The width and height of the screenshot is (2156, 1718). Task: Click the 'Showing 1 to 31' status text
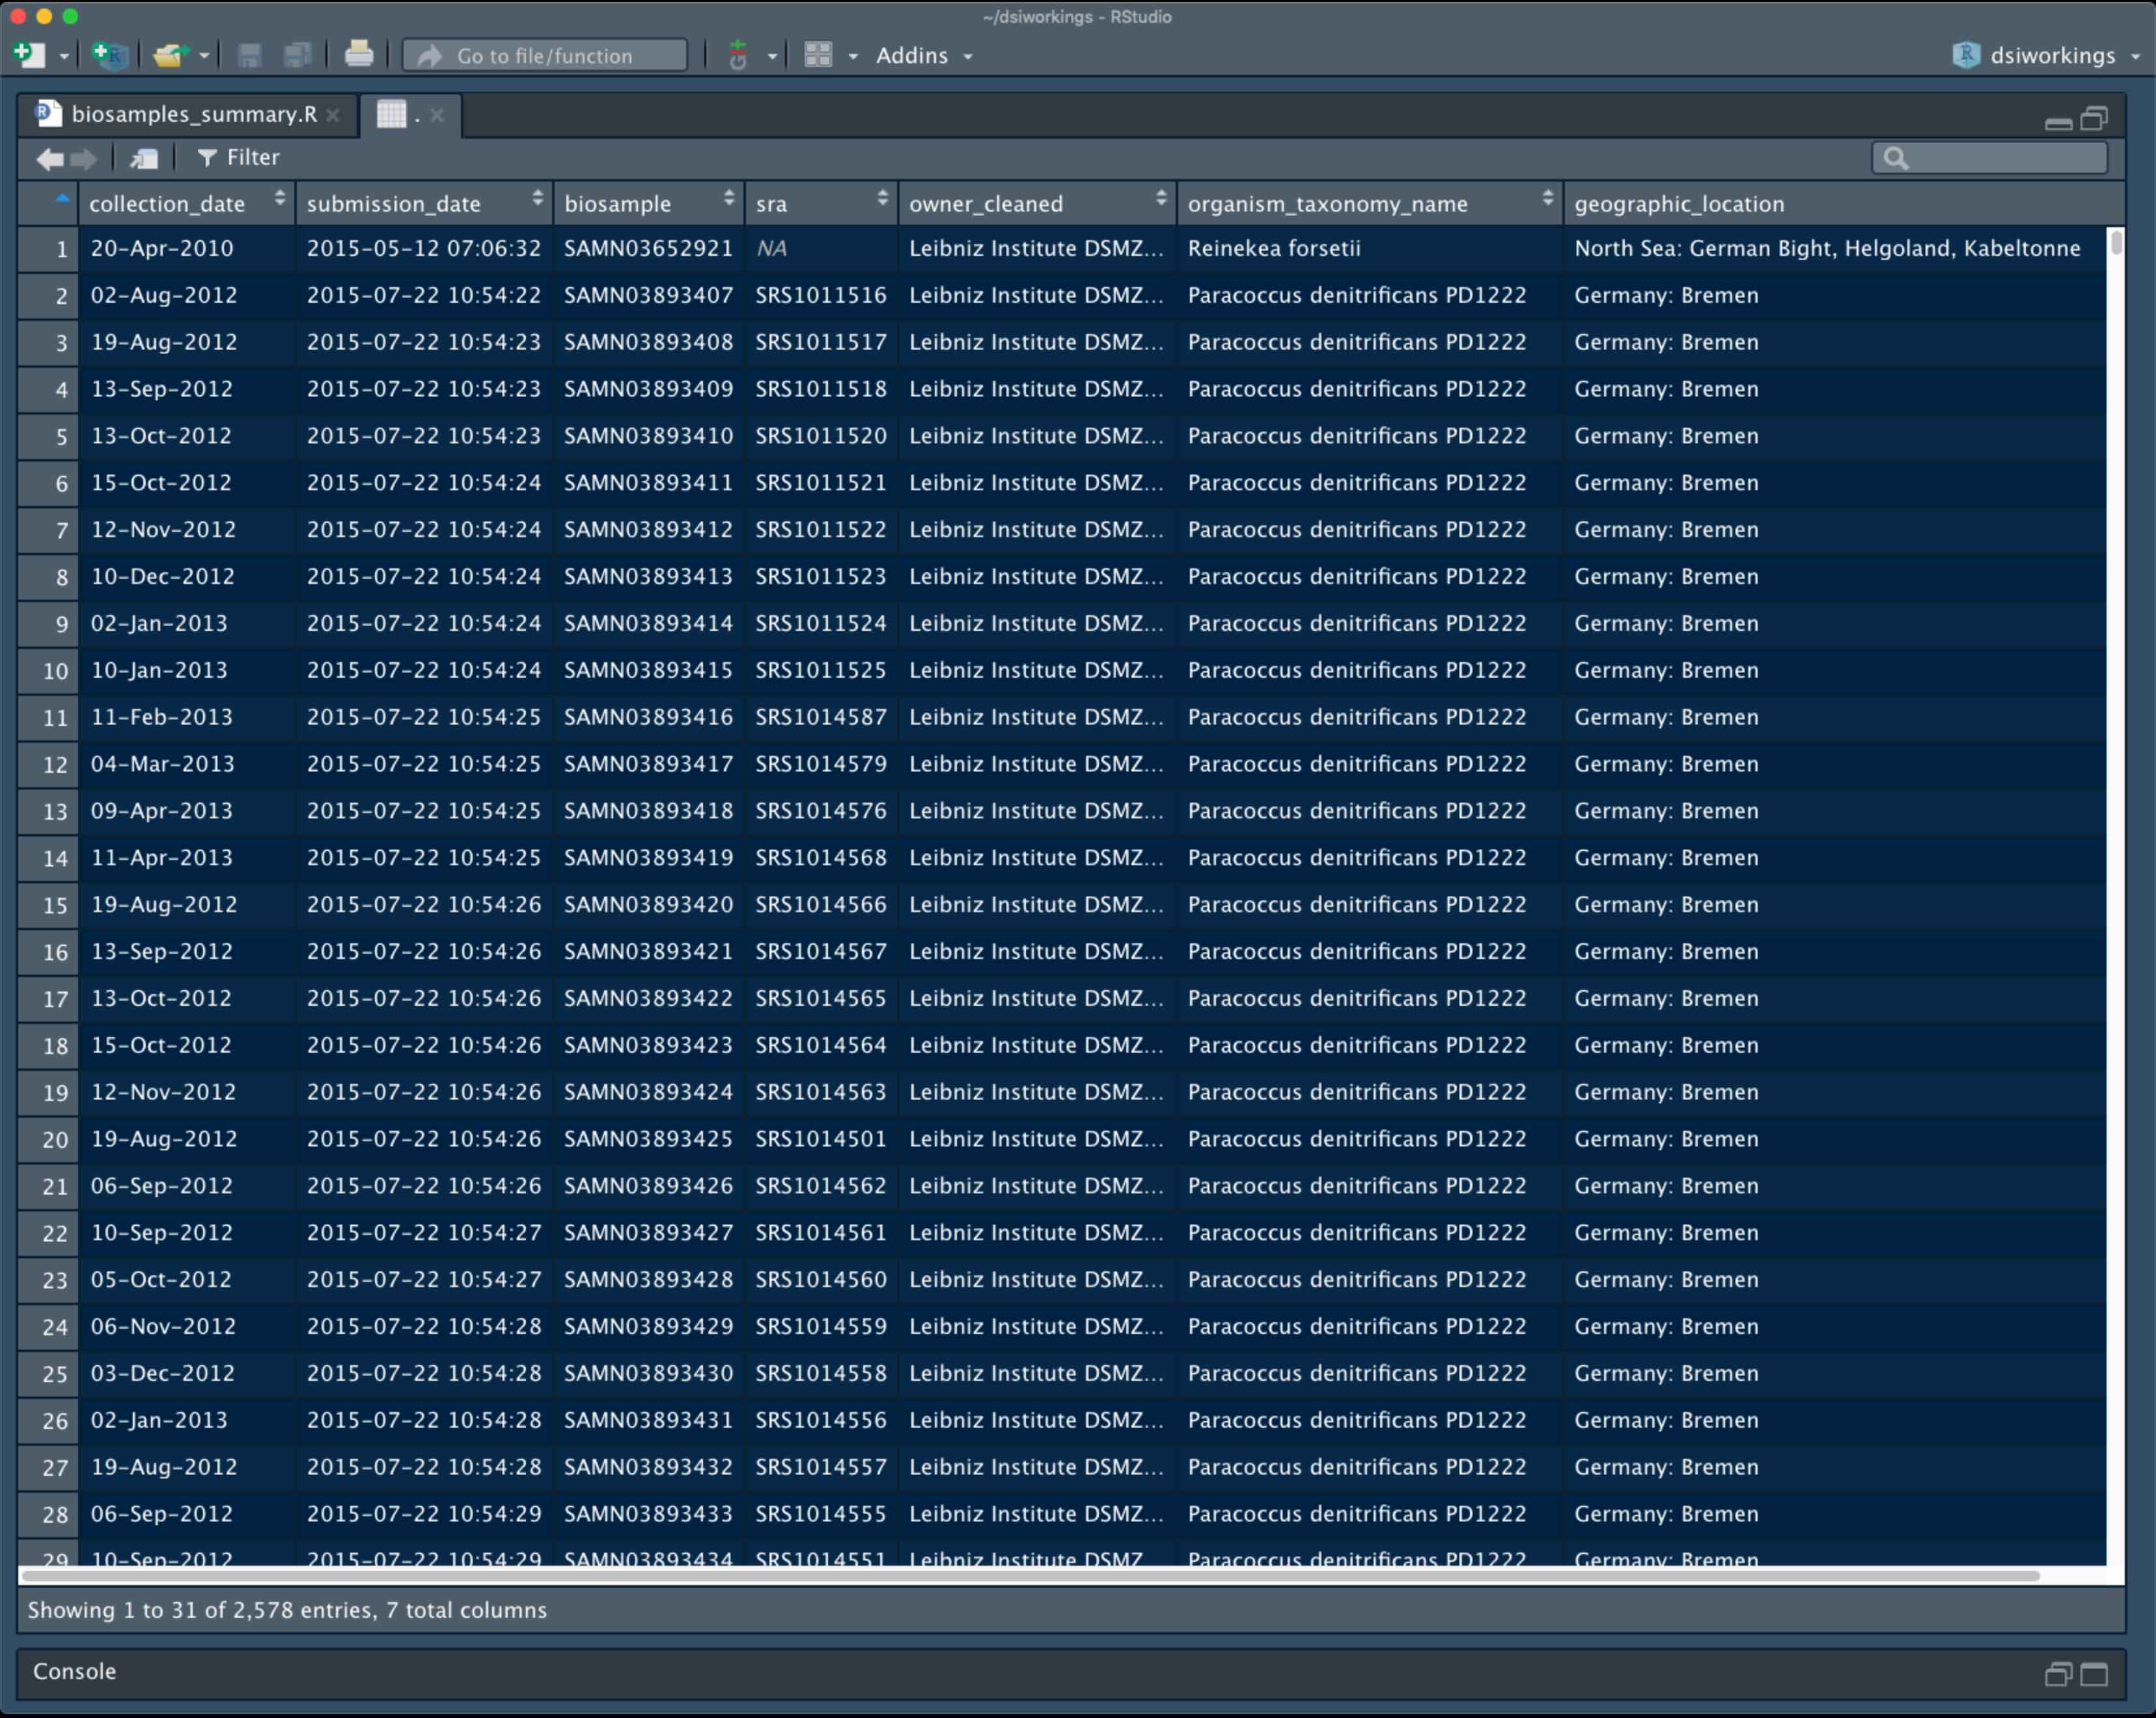pyautogui.click(x=287, y=1610)
